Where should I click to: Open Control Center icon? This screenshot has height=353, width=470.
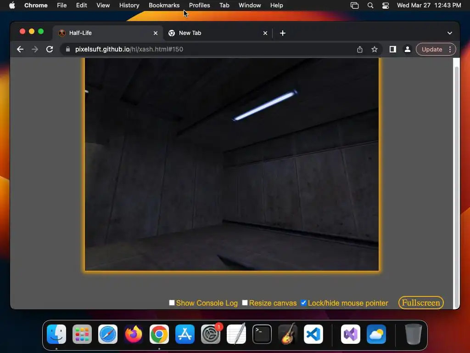(386, 6)
